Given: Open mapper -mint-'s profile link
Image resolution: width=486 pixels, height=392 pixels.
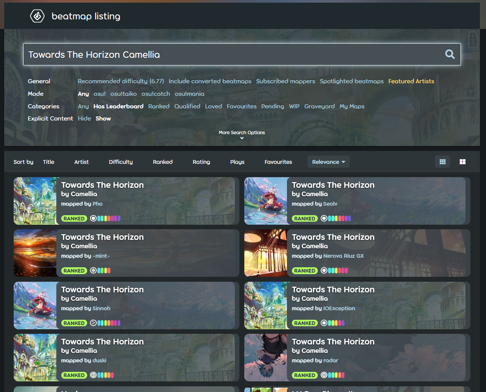Looking at the screenshot, I should click(101, 256).
